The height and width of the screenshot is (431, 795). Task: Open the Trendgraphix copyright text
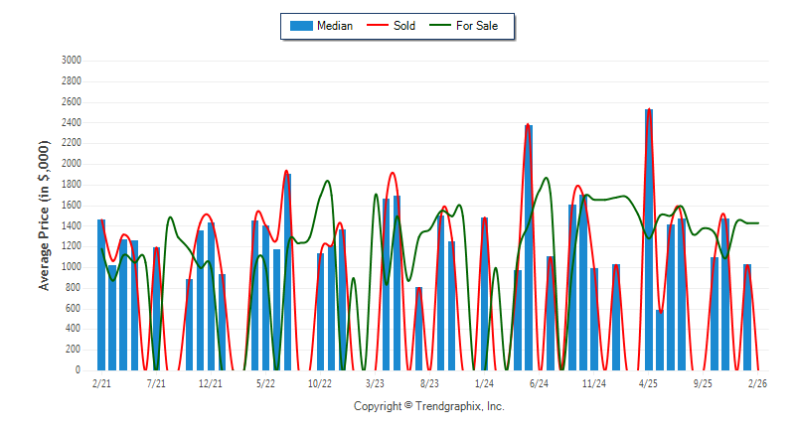(x=428, y=407)
